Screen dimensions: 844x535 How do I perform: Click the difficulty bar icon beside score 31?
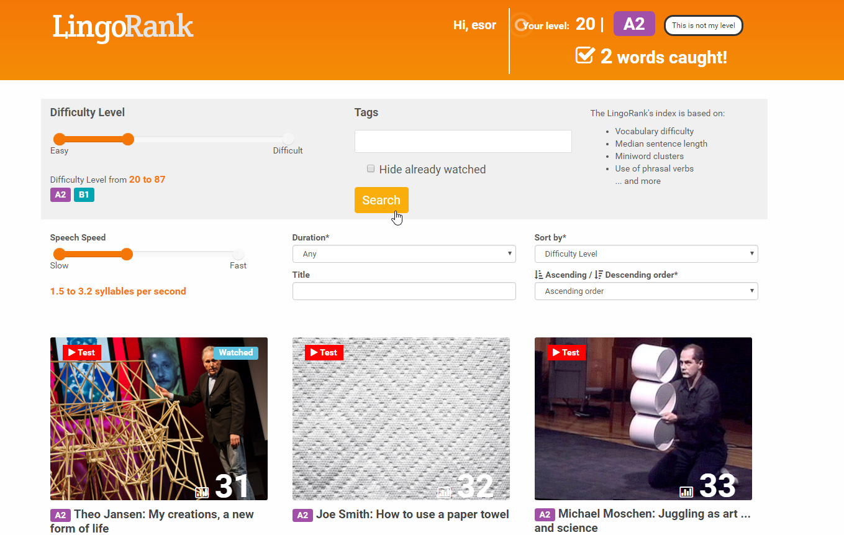(x=202, y=492)
